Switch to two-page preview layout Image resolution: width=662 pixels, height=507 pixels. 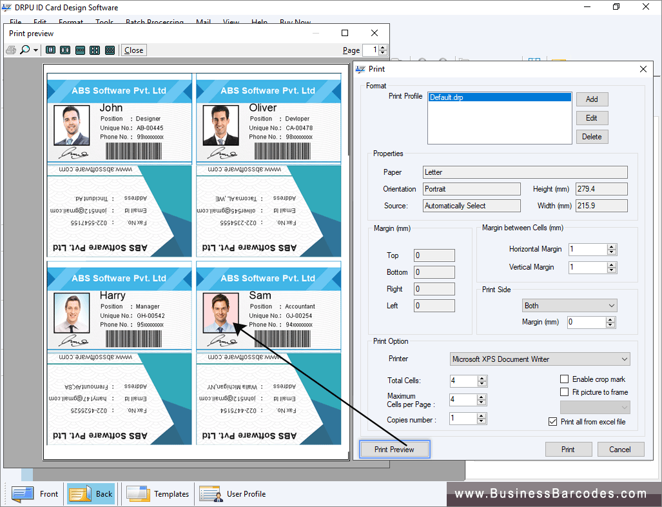(x=64, y=50)
